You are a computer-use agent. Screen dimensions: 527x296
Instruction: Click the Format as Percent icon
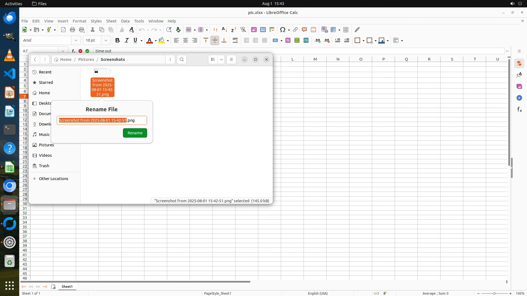coord(288,40)
